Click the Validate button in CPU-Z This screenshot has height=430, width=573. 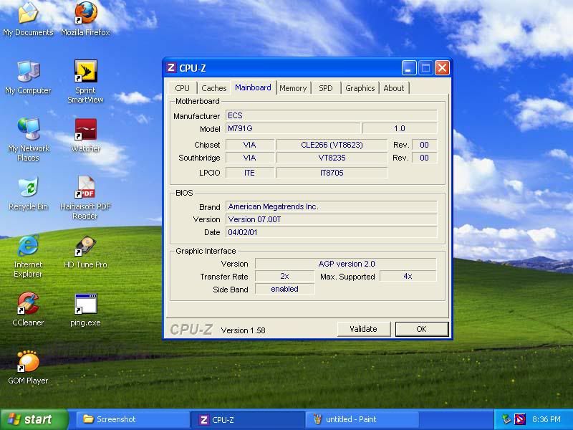coord(363,329)
